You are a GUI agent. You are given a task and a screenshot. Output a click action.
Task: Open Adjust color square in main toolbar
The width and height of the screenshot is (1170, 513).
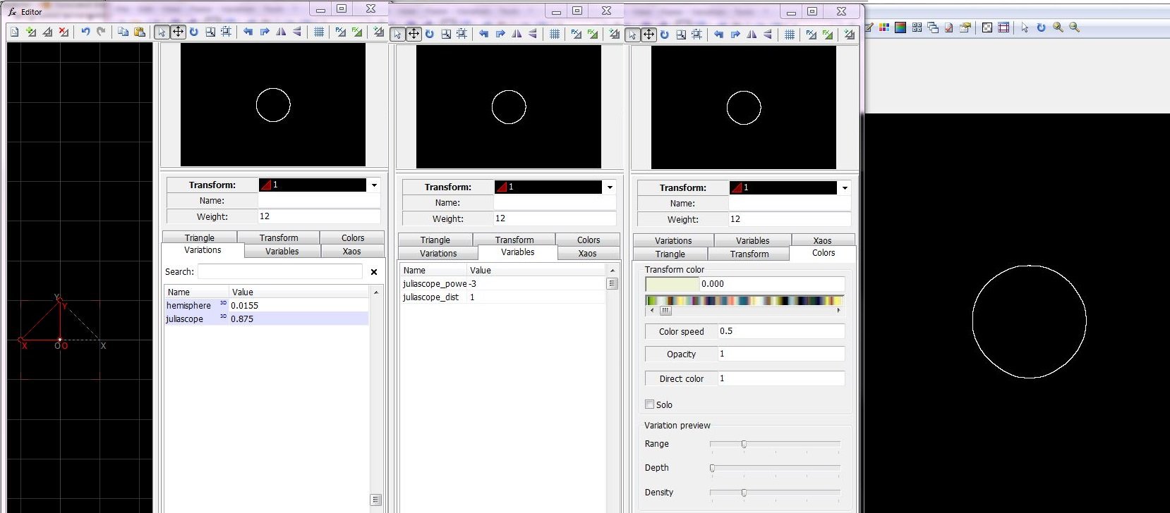[900, 27]
